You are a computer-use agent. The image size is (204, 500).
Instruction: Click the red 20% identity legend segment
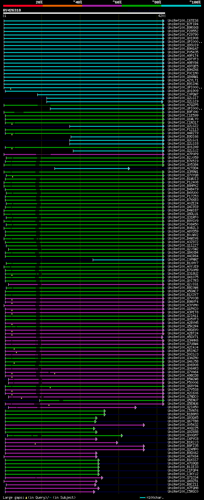[23, 6]
